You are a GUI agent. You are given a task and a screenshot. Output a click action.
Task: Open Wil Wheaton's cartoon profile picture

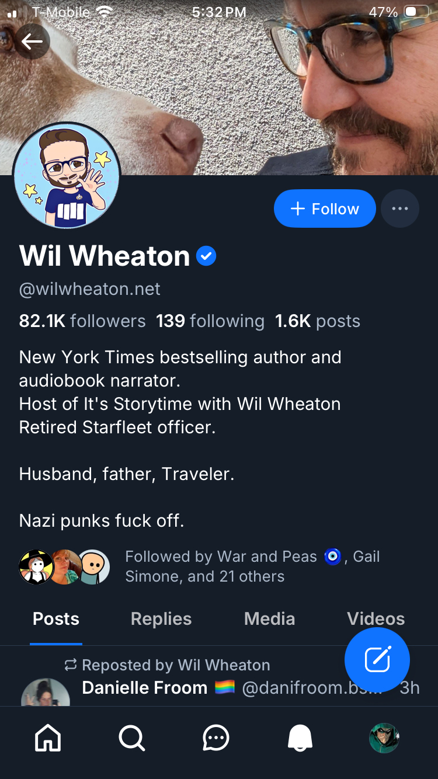click(x=66, y=175)
